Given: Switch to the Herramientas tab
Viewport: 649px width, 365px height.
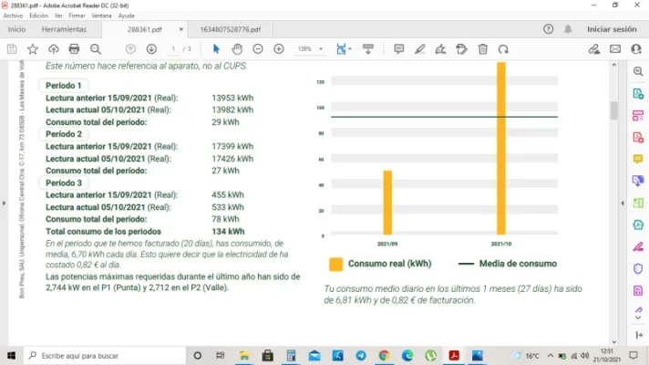Looking at the screenshot, I should coord(64,29).
